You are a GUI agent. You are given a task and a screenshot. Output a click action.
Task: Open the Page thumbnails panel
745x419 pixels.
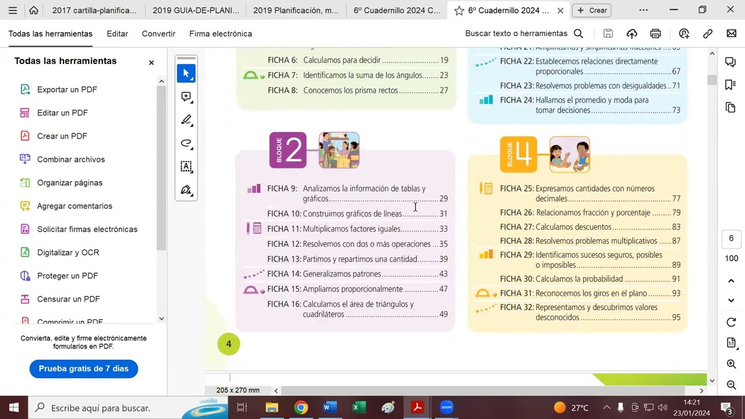point(730,108)
